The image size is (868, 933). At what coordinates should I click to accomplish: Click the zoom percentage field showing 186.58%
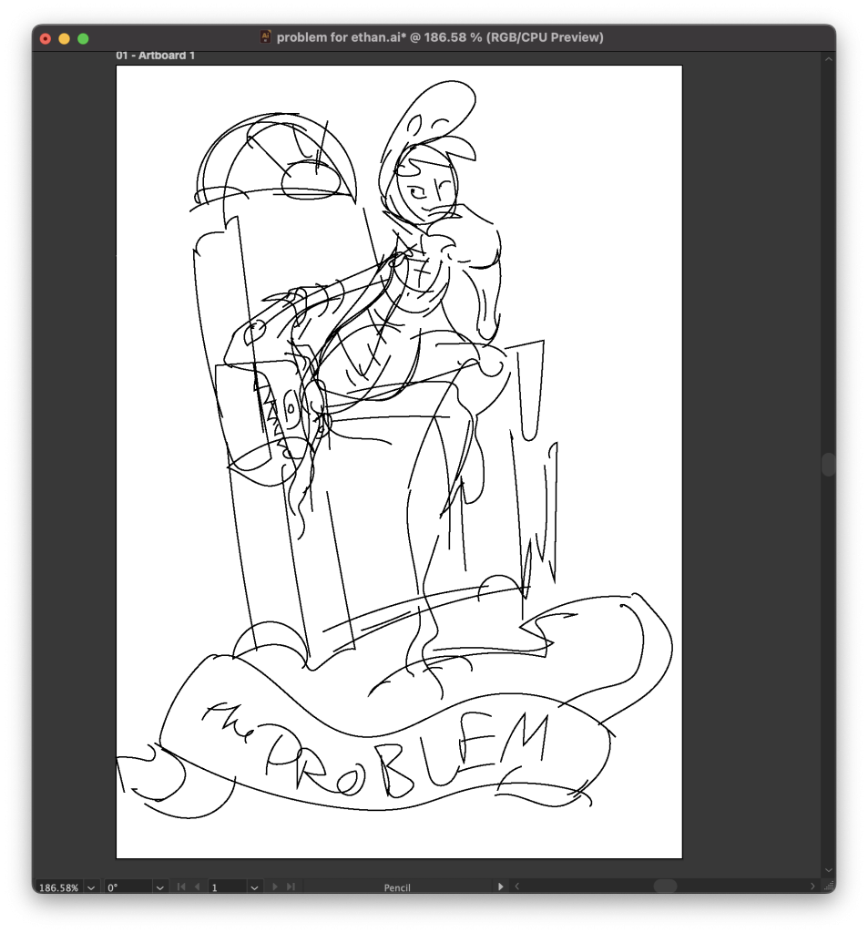click(58, 887)
